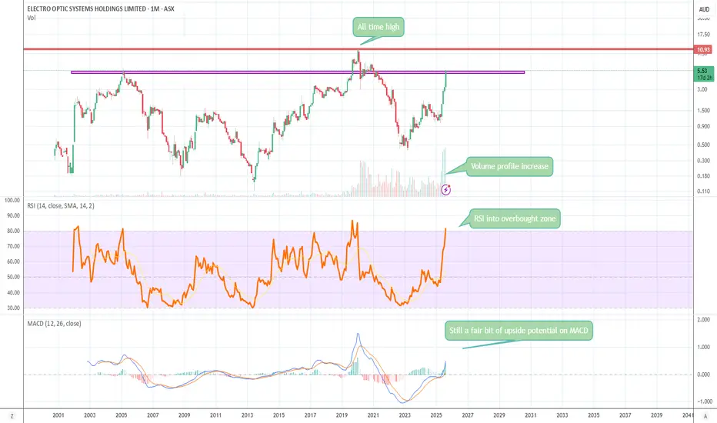The height and width of the screenshot is (423, 717).
Task: Select the 'Still a fair bit of upside potential on MACD' callout
Action: [x=519, y=331]
